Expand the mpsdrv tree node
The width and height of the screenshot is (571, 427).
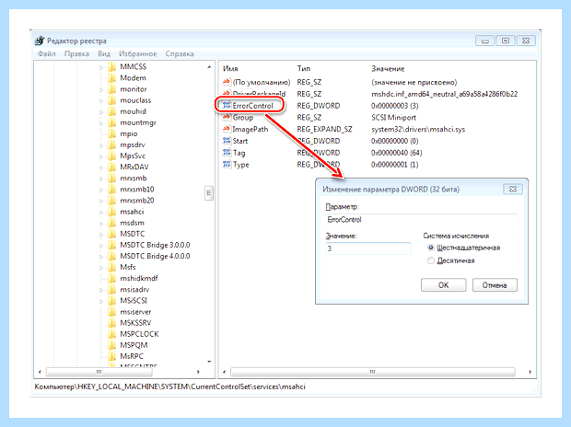pyautogui.click(x=101, y=145)
